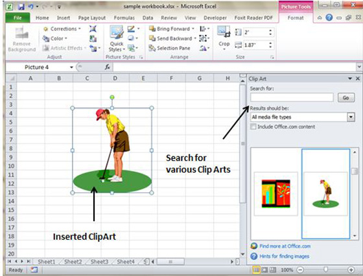This screenshot has height=276, width=363.
Task: Click the Go button in Clip Art
Action: click(346, 98)
